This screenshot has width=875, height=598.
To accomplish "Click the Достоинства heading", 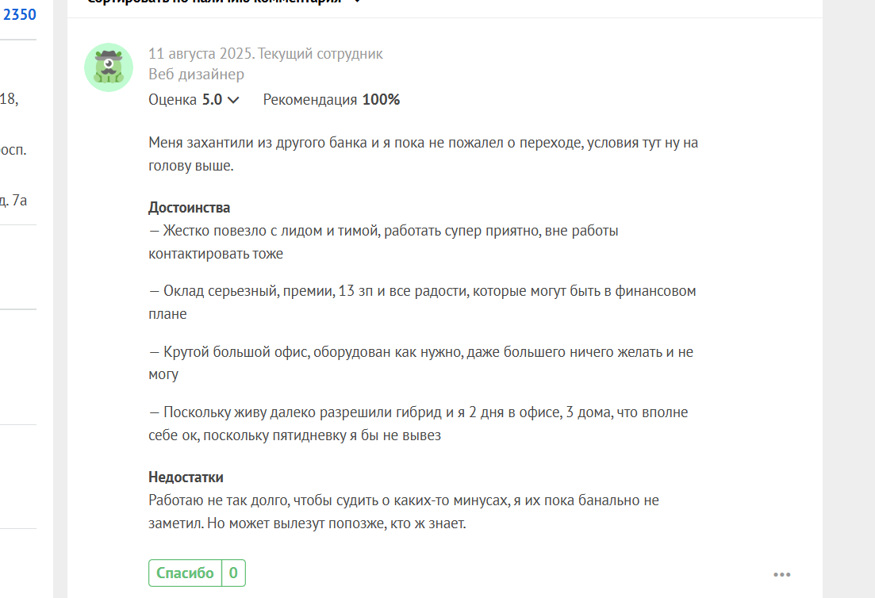I will [x=189, y=208].
